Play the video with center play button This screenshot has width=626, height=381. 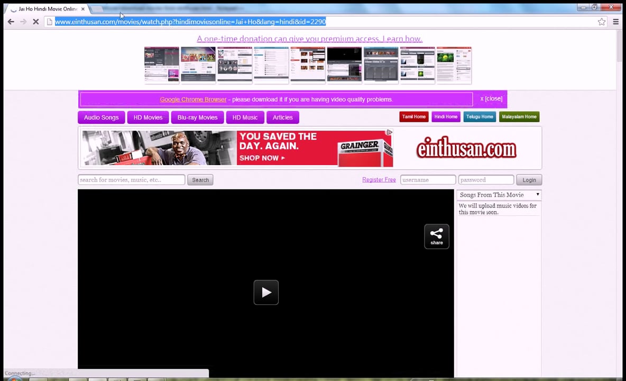(x=266, y=292)
